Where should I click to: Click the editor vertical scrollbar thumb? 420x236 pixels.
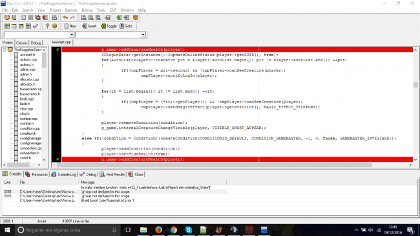point(415,84)
